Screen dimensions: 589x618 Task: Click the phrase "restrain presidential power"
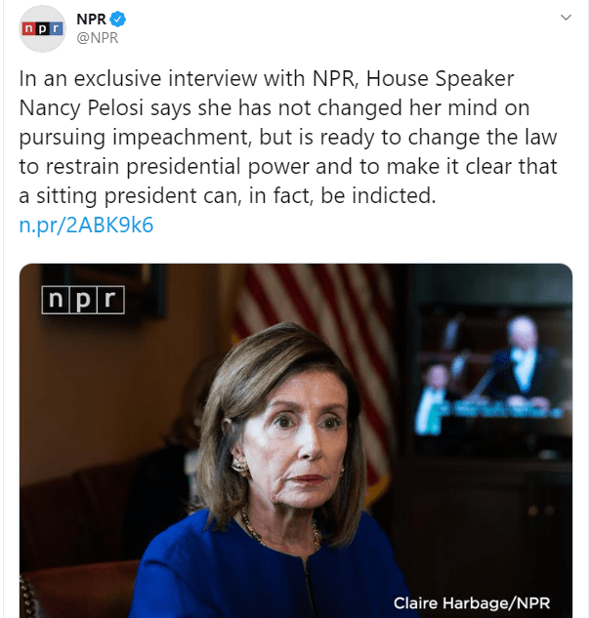178,167
